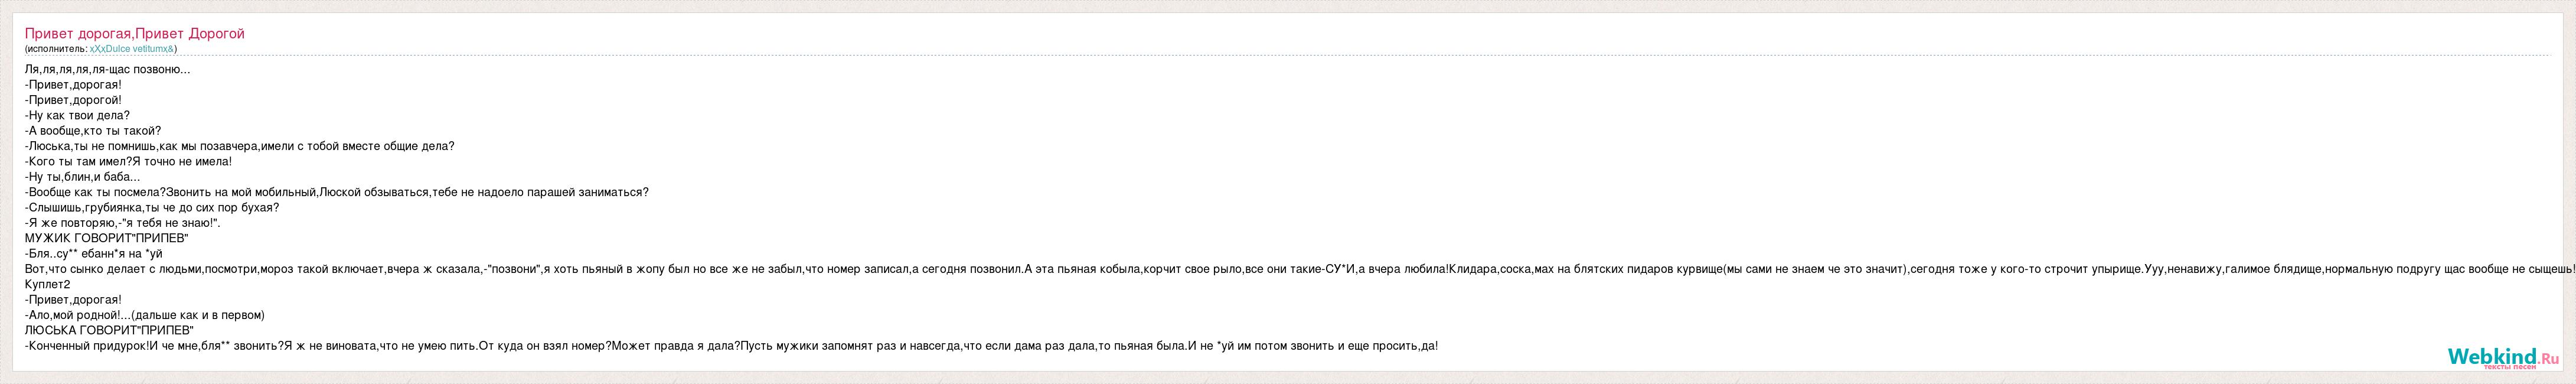The width and height of the screenshot is (2576, 384).
Task: Click the heading "ЛЮСЬКА ГОВОРИТ"ПРИПЕВ""
Action: 109,330
